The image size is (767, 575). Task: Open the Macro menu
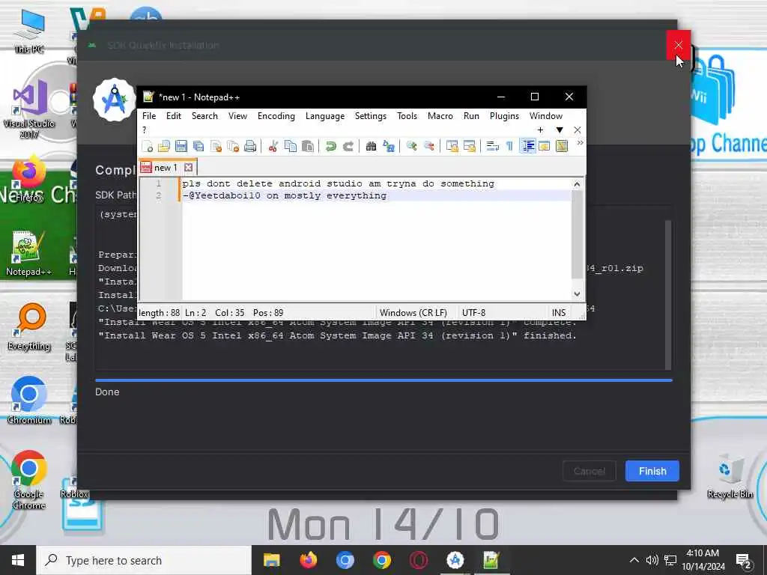click(x=440, y=116)
